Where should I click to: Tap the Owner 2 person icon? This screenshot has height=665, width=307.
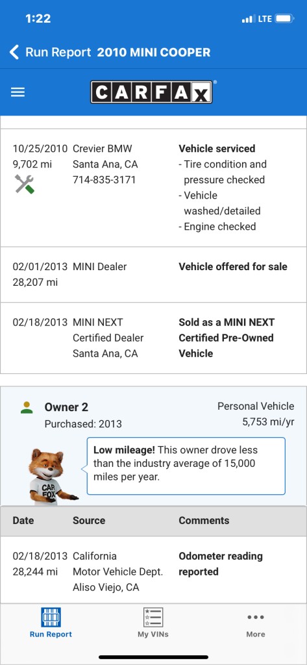27,408
